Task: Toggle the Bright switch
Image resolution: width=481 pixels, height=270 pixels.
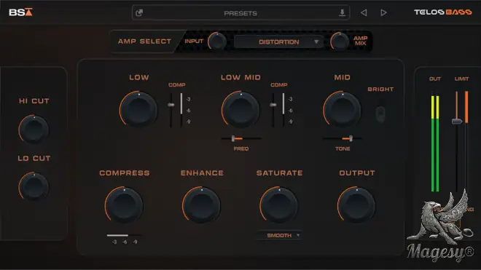Action: [x=380, y=114]
